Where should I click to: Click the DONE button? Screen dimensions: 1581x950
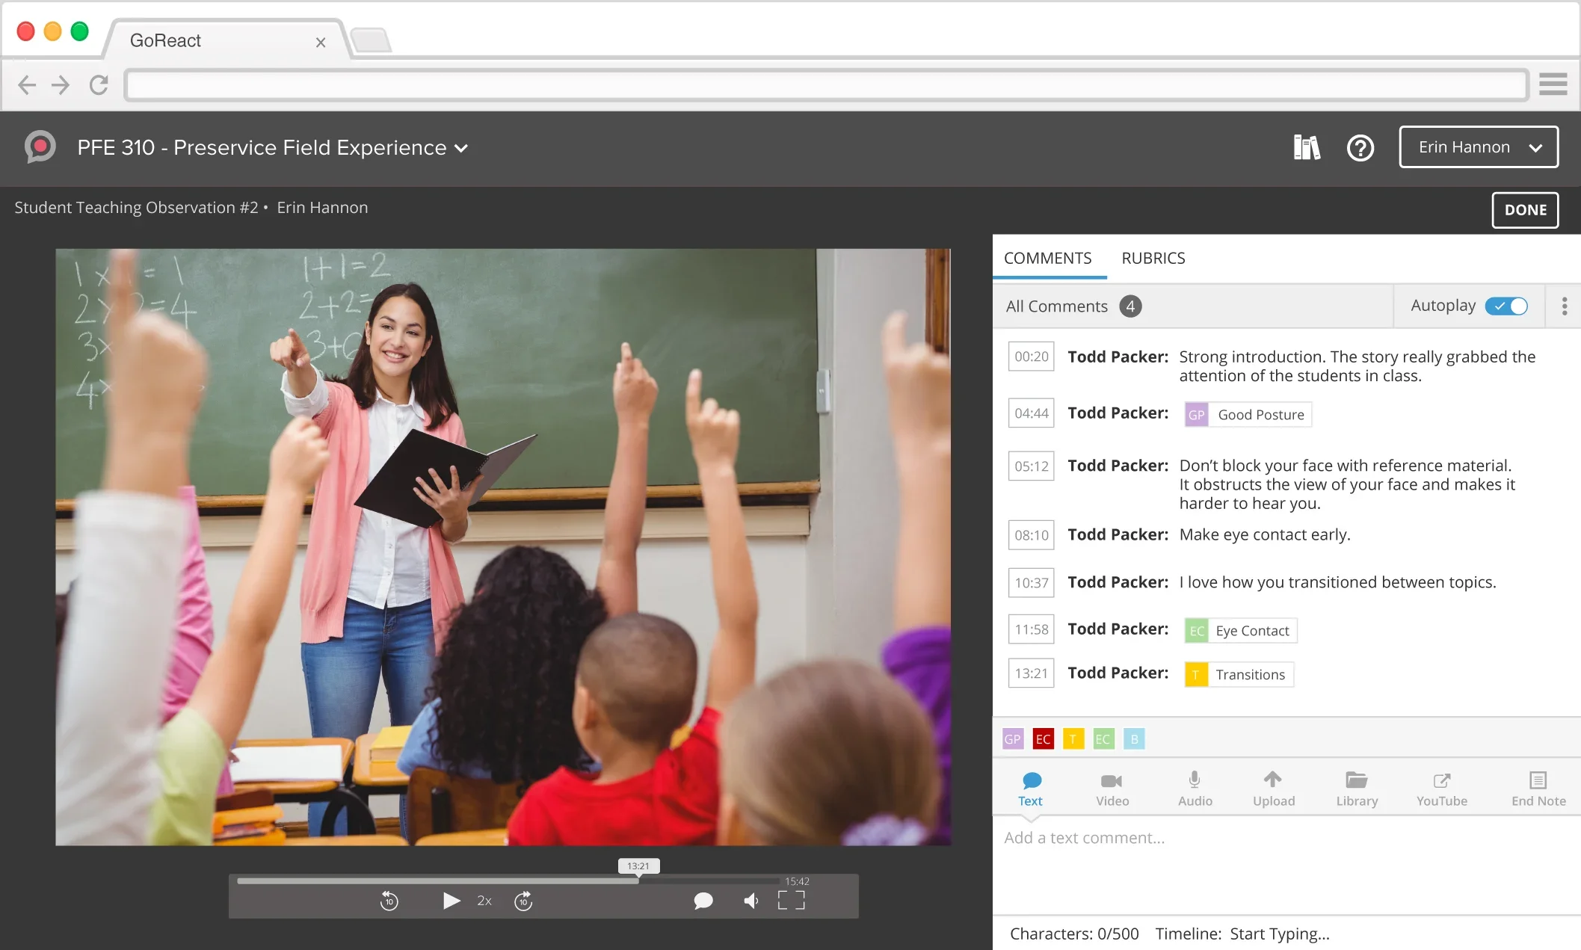pos(1525,210)
